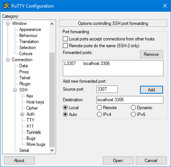Select the L3307 localhost:3306 forwarded port entry

(x=113, y=63)
